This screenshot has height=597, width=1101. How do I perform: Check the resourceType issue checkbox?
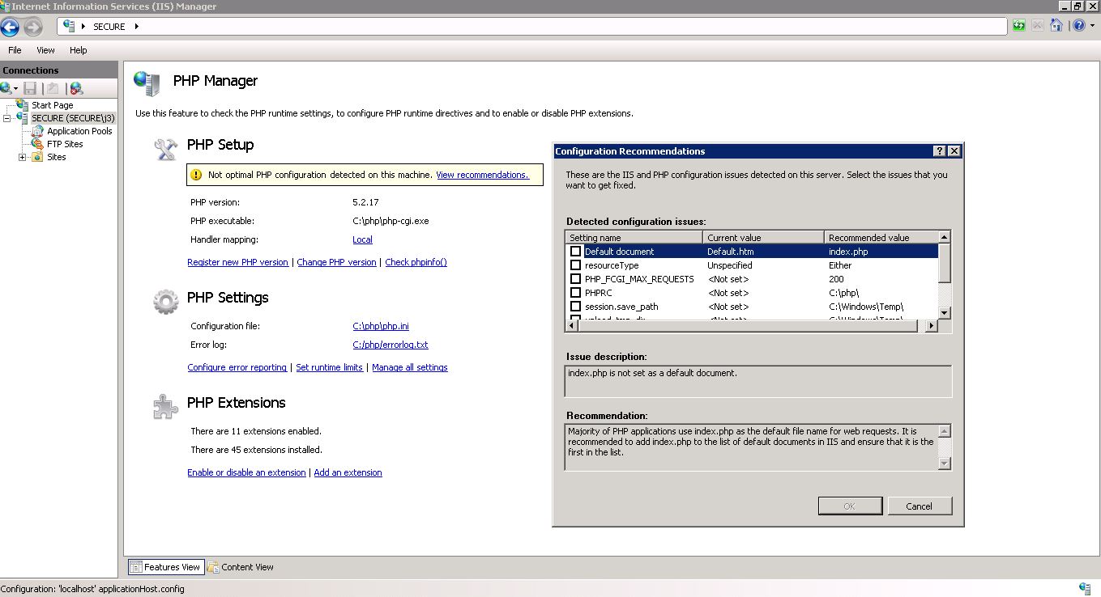575,265
